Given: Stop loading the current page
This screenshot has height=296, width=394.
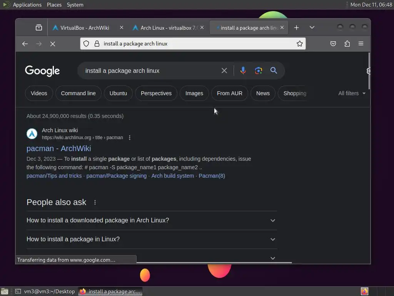Looking at the screenshot, I should pos(52,44).
